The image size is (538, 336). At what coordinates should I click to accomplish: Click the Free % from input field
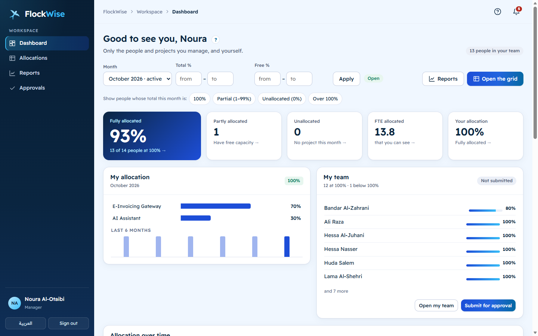[x=268, y=79]
